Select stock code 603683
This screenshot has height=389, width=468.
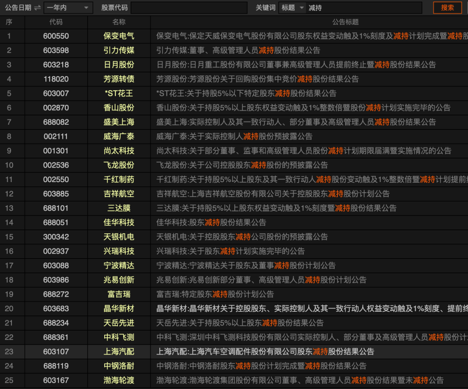pos(56,308)
